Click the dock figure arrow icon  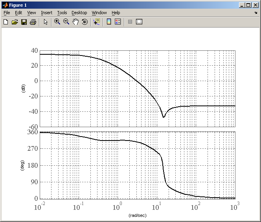click(x=256, y=13)
